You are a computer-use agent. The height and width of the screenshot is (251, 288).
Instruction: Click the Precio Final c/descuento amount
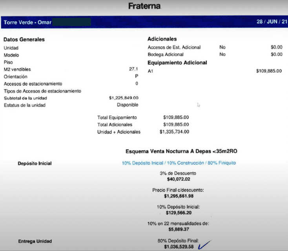179,195
